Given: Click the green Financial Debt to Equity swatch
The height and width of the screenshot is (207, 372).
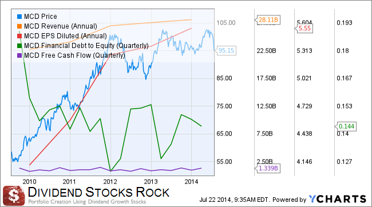Looking at the screenshot, I should [x=19, y=46].
